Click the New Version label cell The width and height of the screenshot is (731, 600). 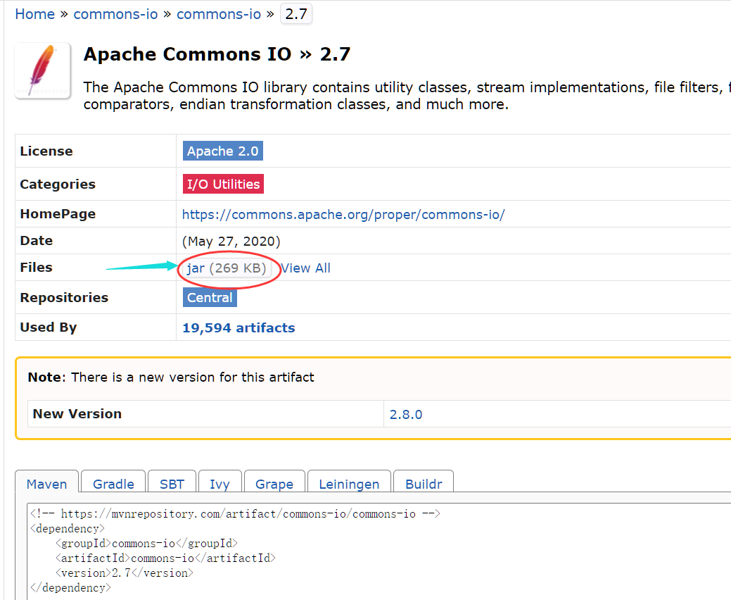click(x=205, y=413)
